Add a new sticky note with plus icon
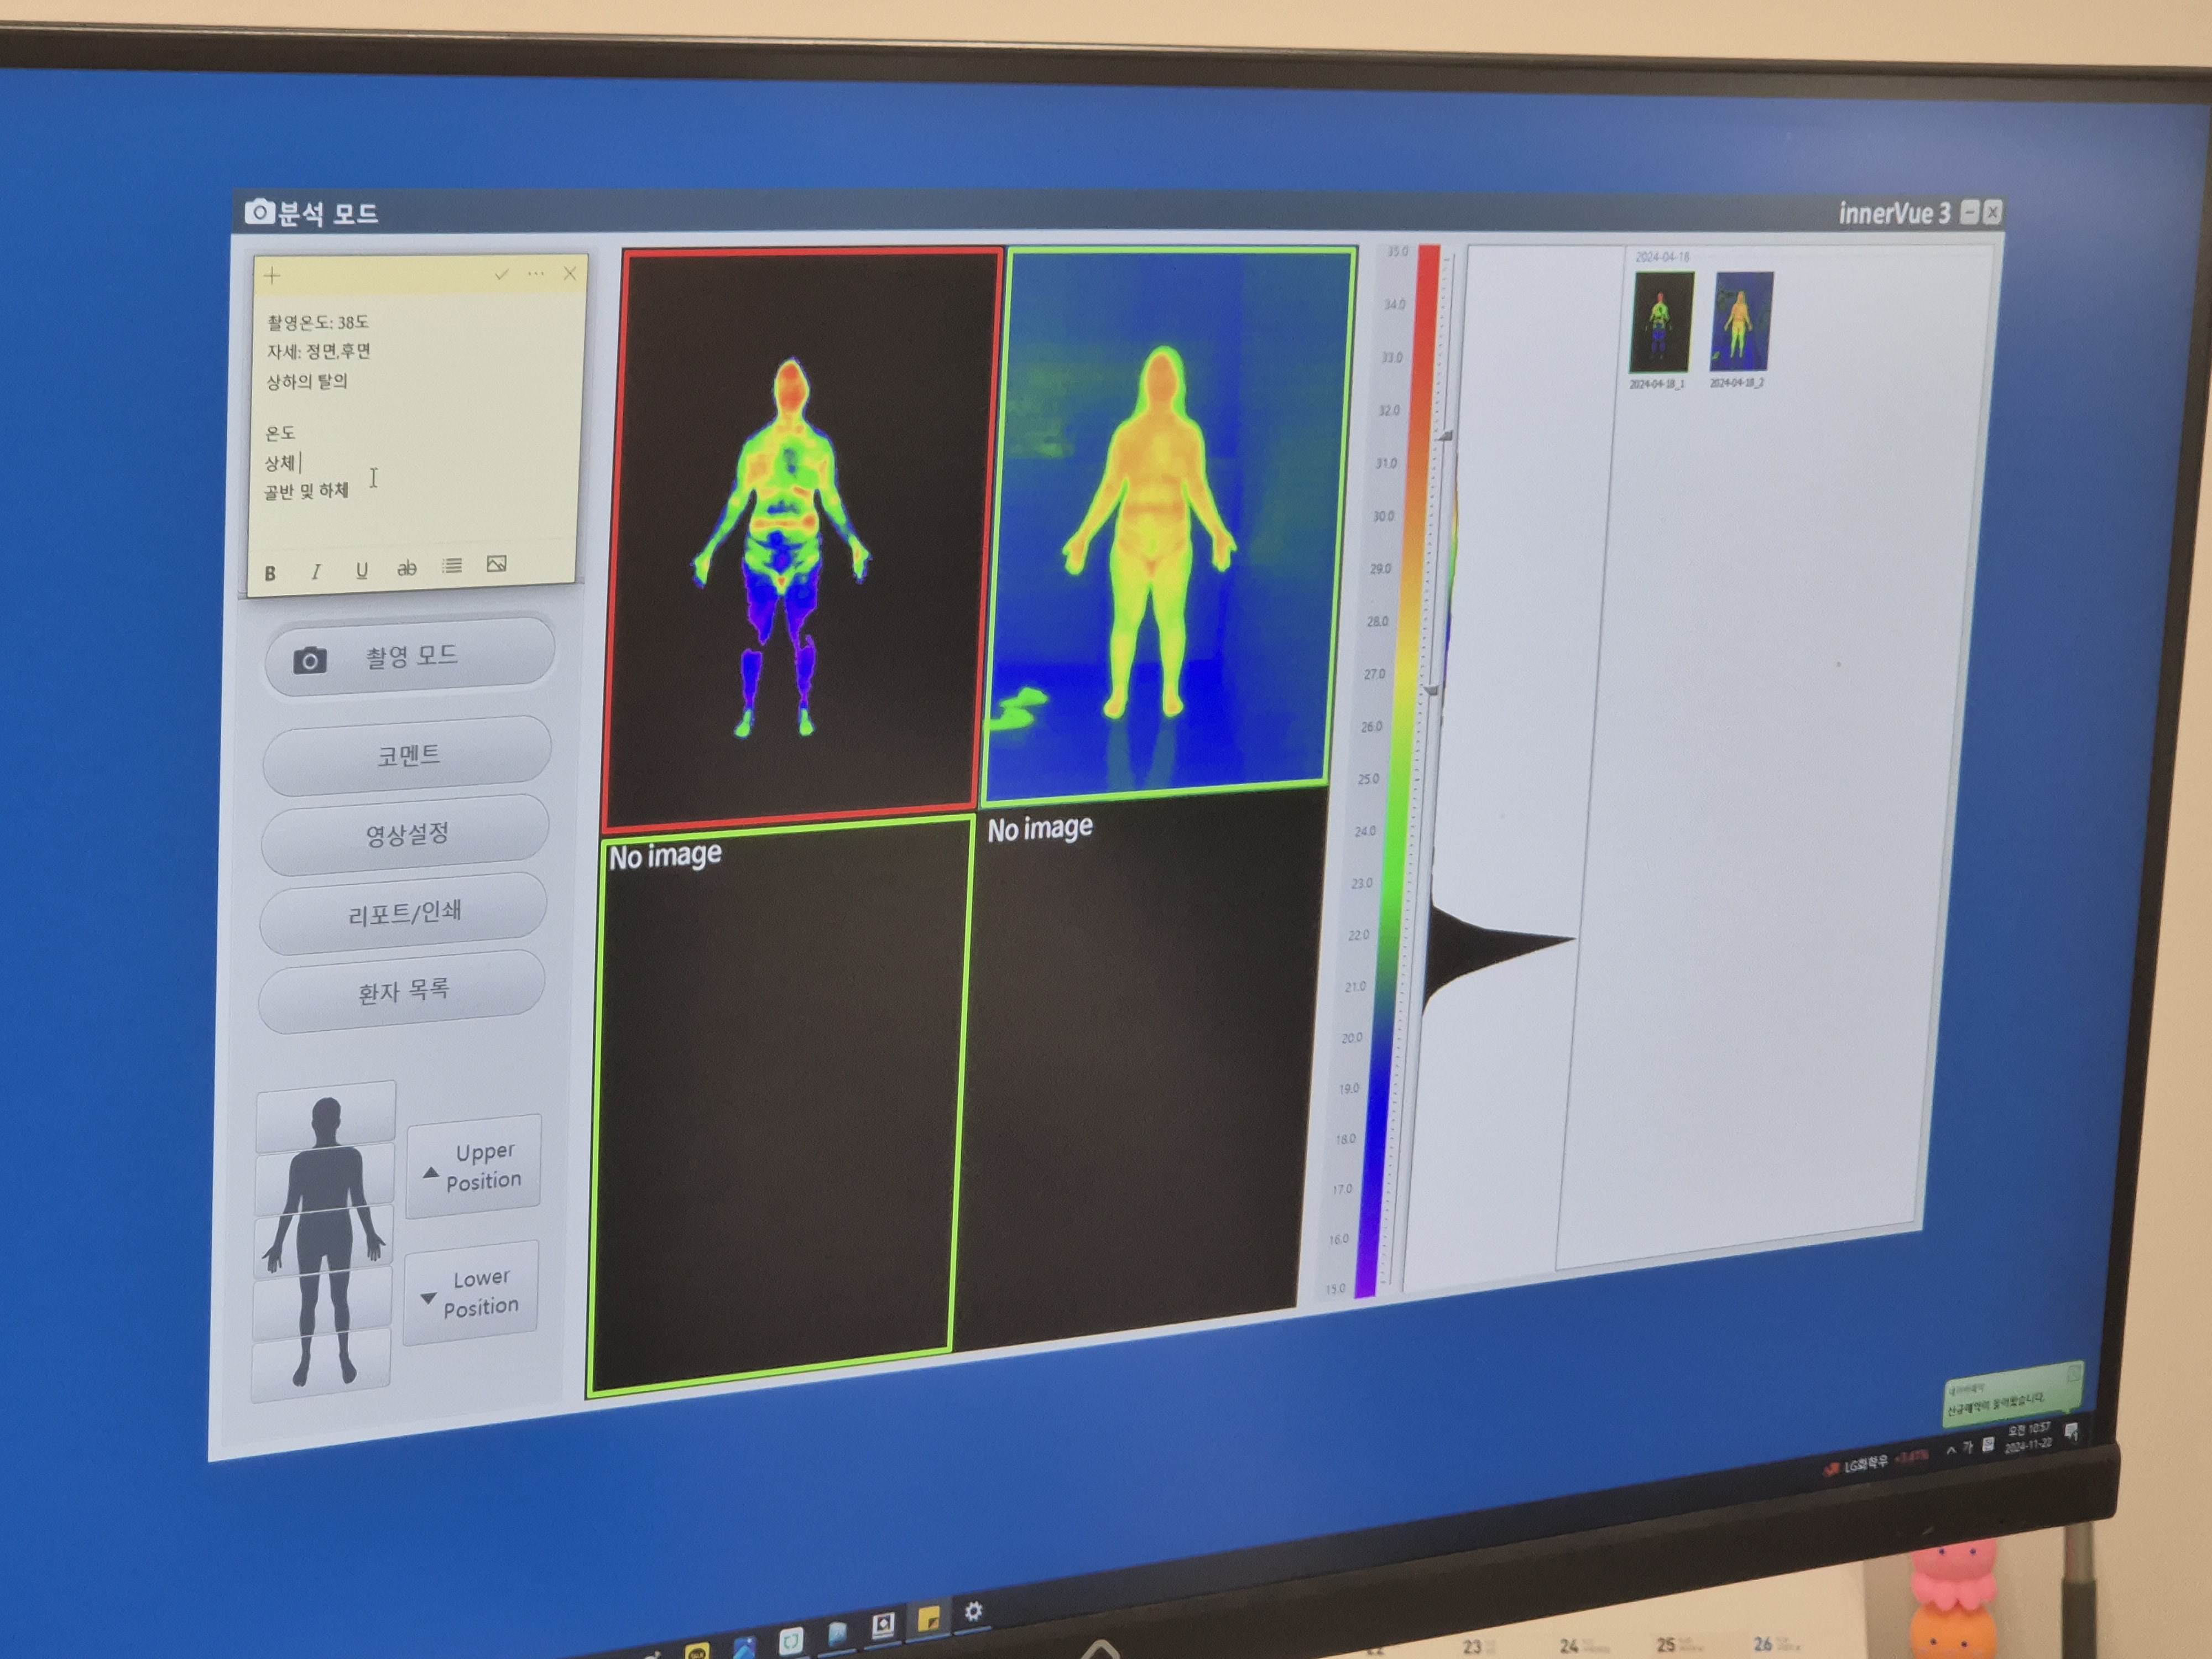 pos(272,275)
